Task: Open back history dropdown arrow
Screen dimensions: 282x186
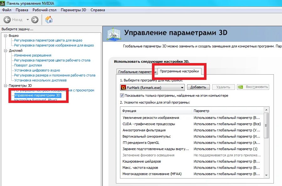Action: tap(28, 20)
